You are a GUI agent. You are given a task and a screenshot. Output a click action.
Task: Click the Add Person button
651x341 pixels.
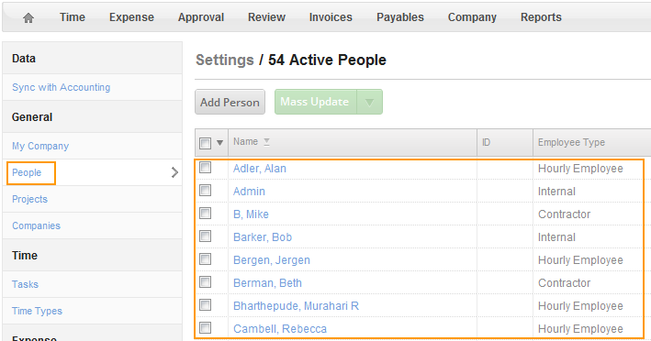point(230,102)
